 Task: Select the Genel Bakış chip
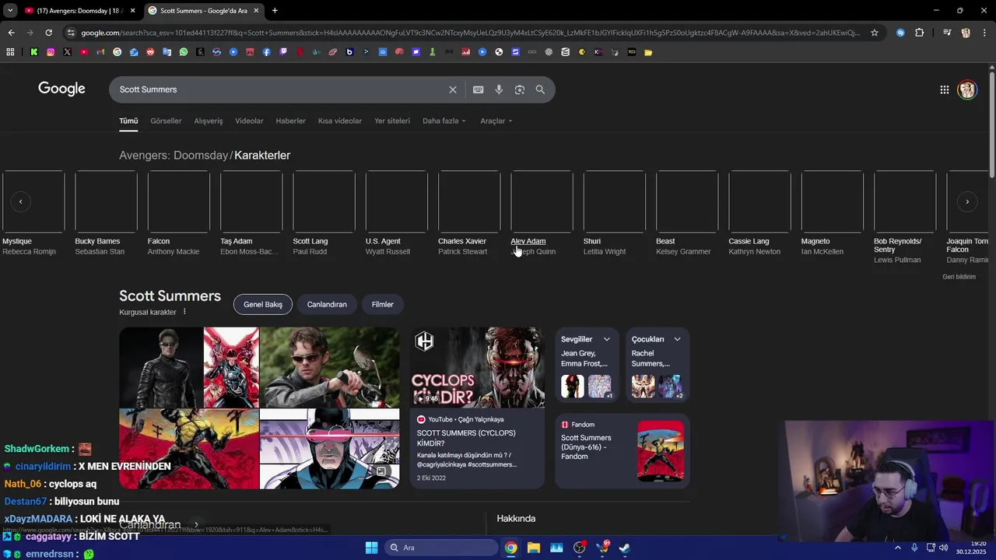pyautogui.click(x=263, y=304)
